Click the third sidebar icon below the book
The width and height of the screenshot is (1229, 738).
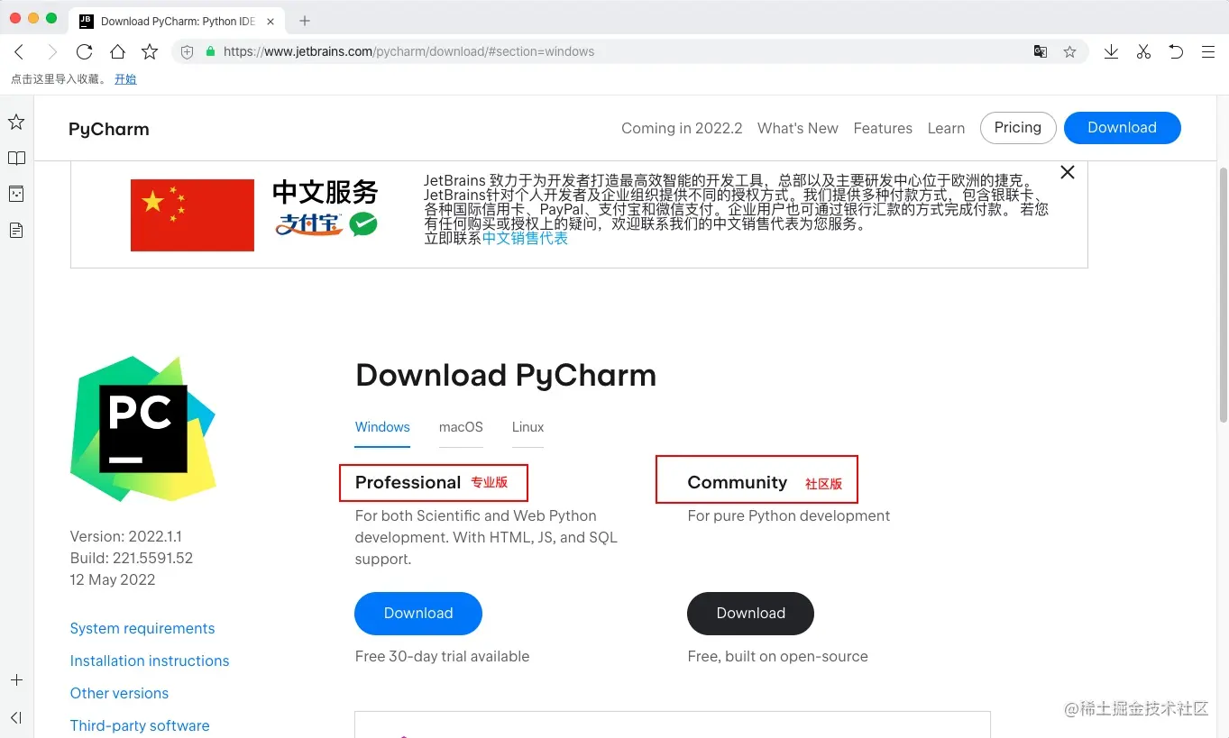click(16, 194)
